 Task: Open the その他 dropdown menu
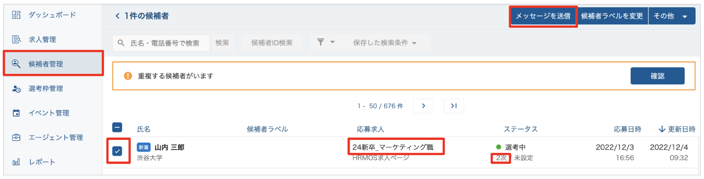[x=672, y=16]
